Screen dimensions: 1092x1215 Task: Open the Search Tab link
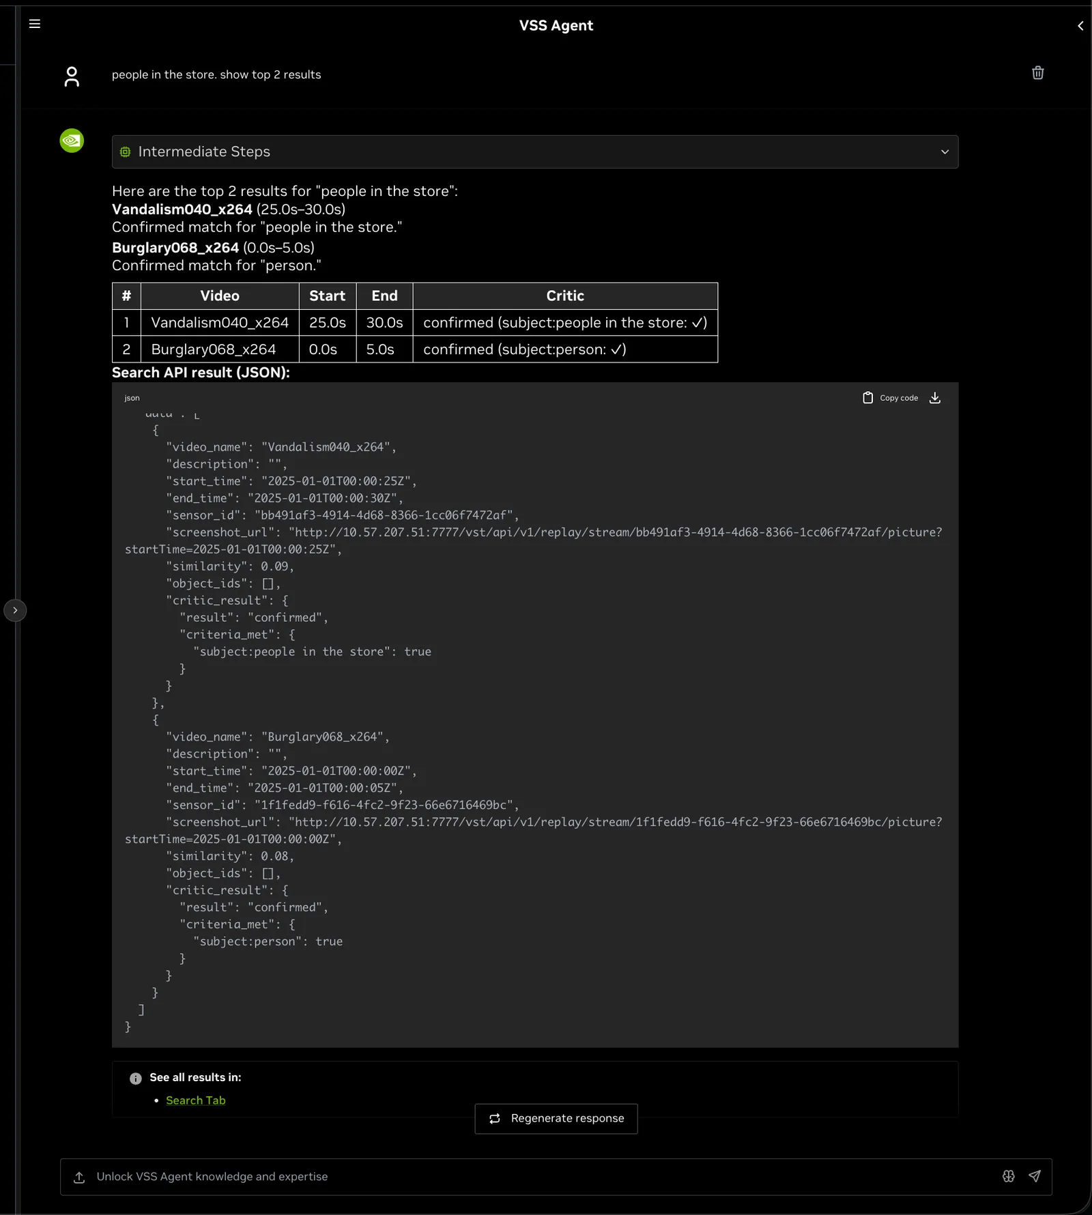coord(195,1100)
